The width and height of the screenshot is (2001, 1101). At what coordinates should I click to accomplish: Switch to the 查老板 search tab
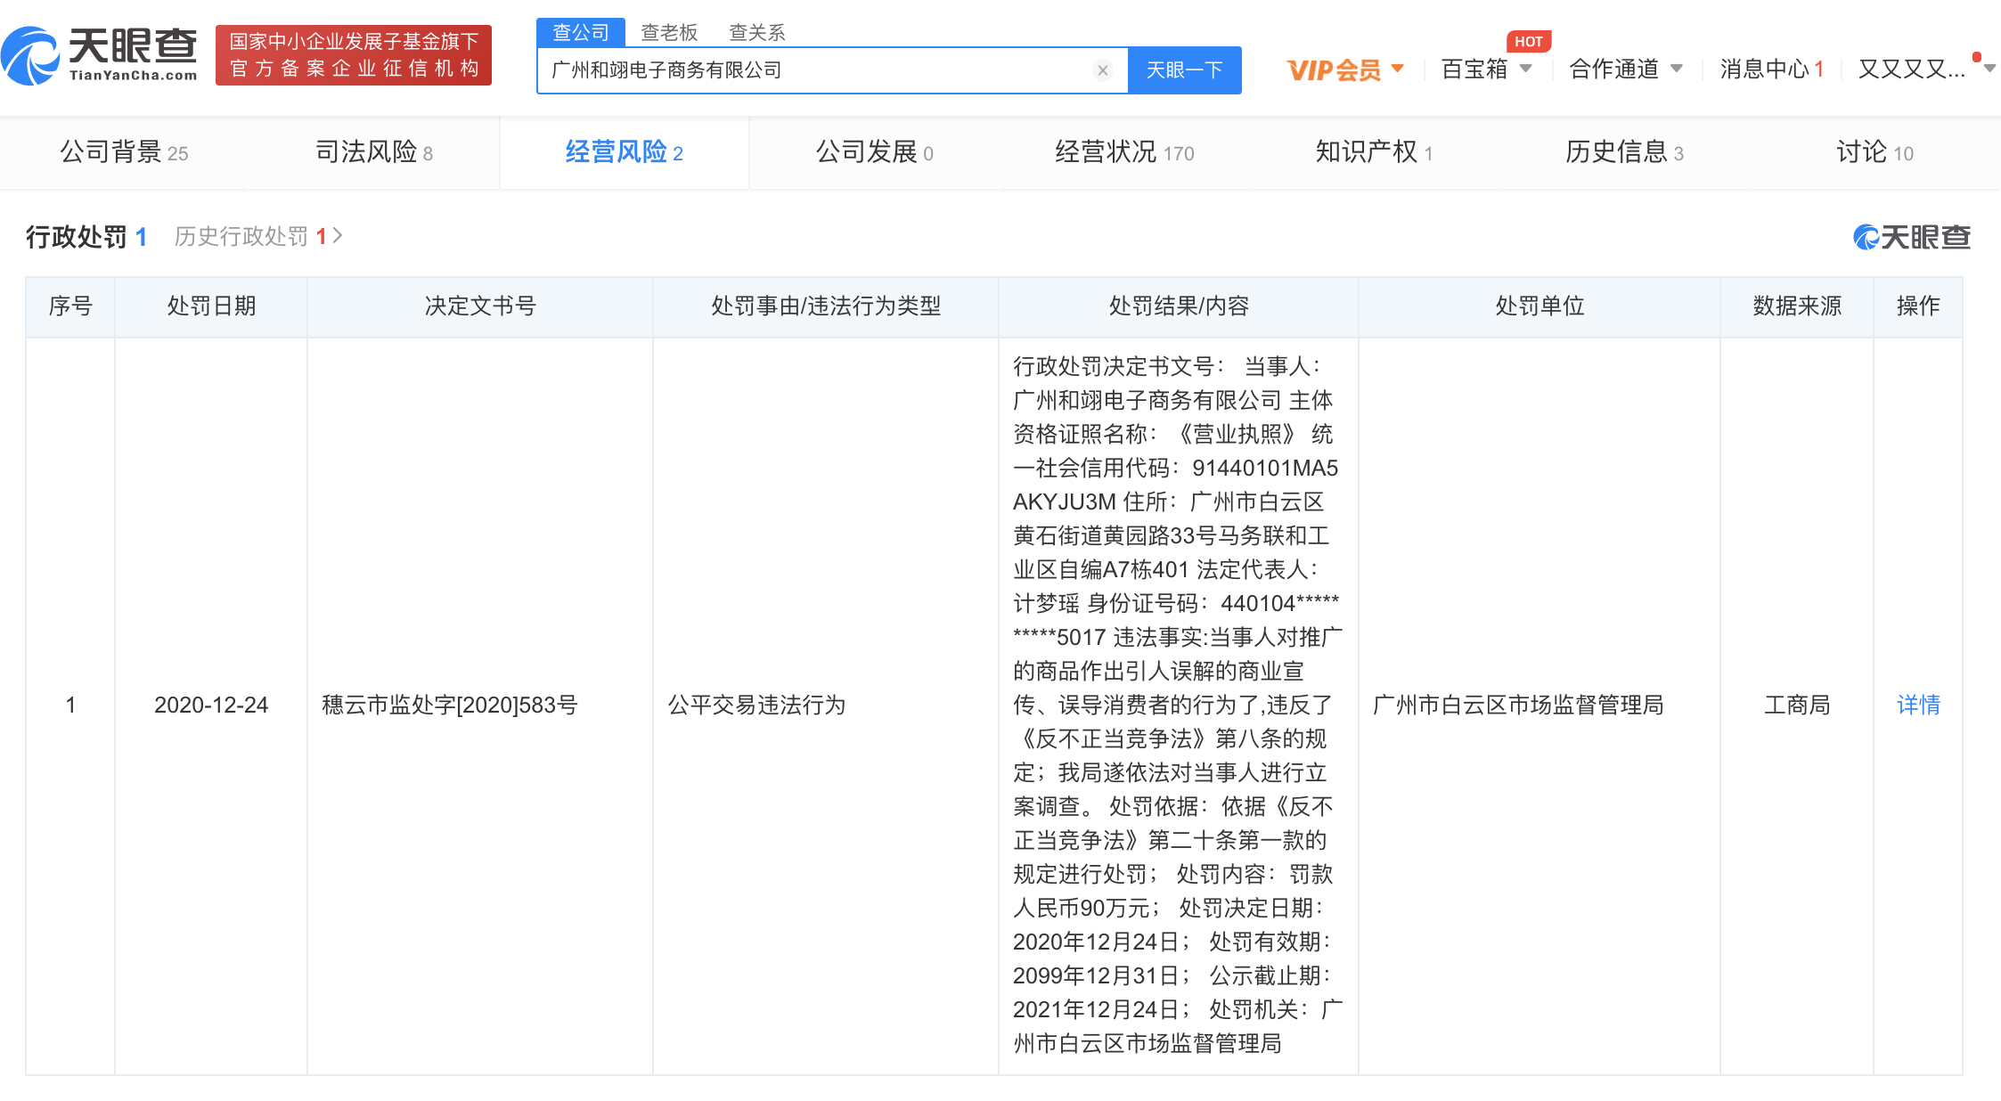tap(669, 33)
